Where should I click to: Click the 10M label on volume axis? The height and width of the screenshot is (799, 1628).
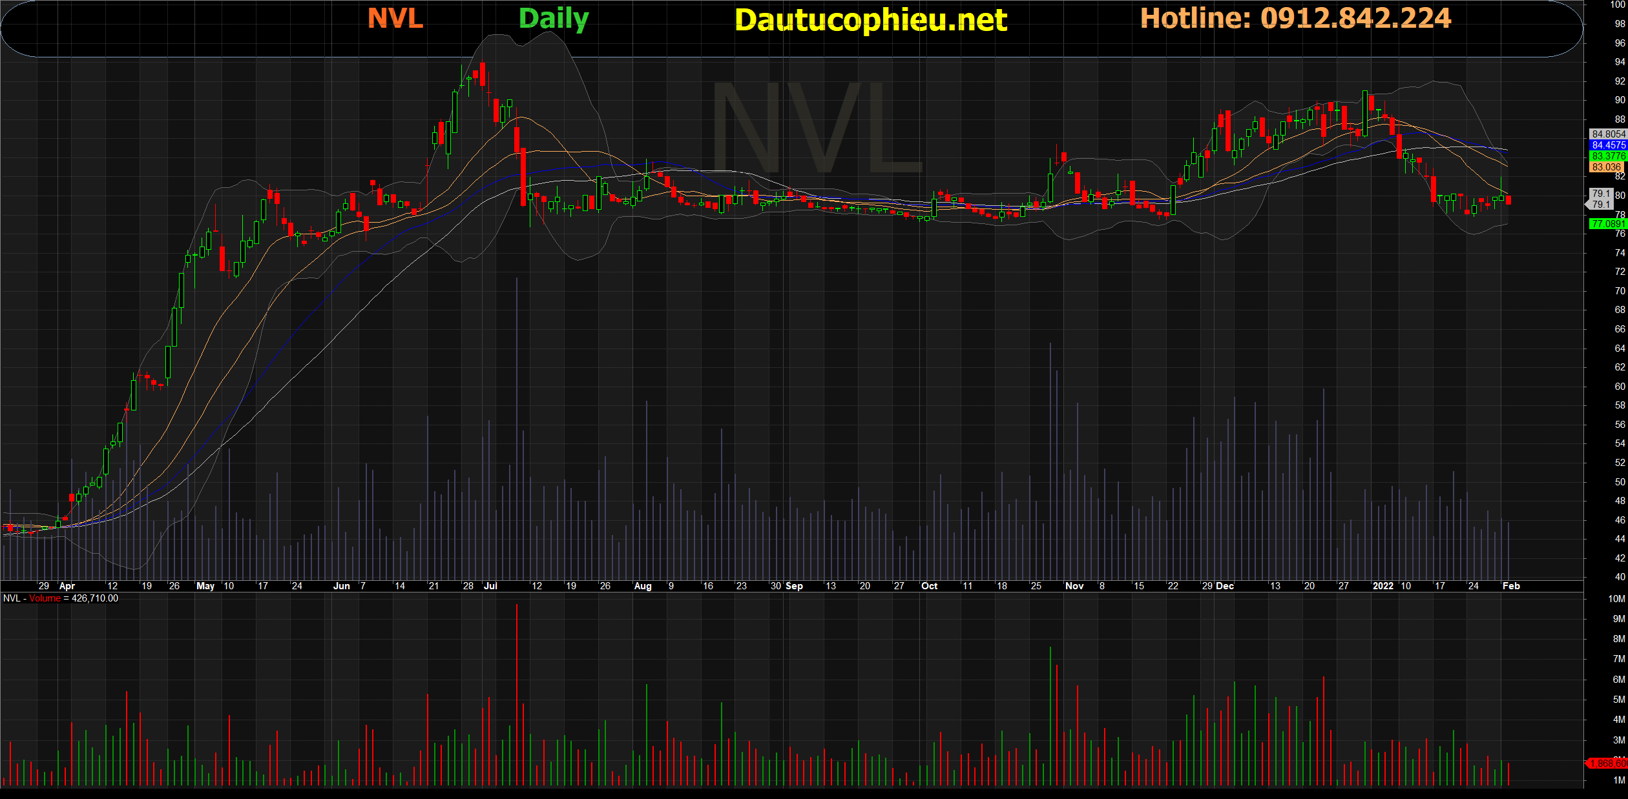click(x=1616, y=599)
